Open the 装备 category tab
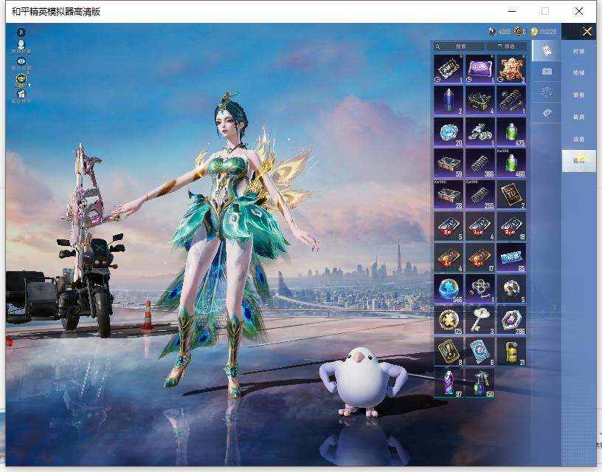 (578, 95)
